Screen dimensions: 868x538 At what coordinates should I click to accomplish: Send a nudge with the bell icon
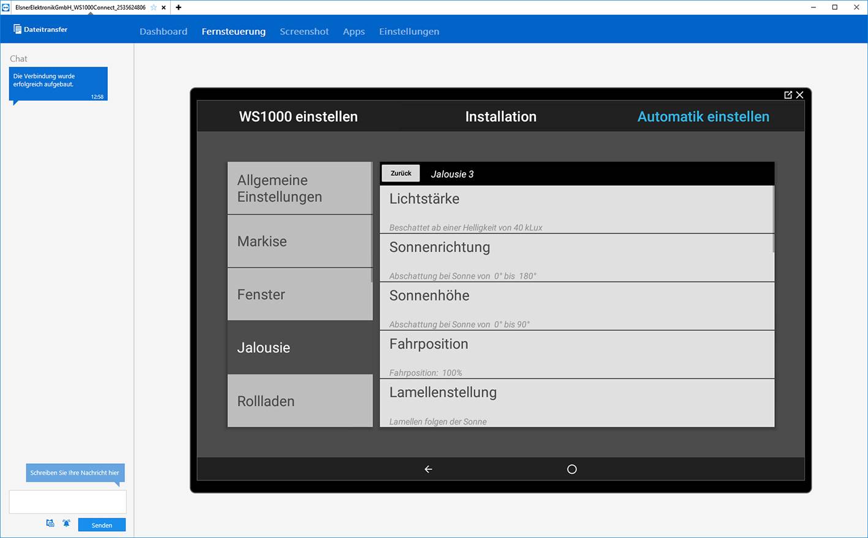click(66, 523)
